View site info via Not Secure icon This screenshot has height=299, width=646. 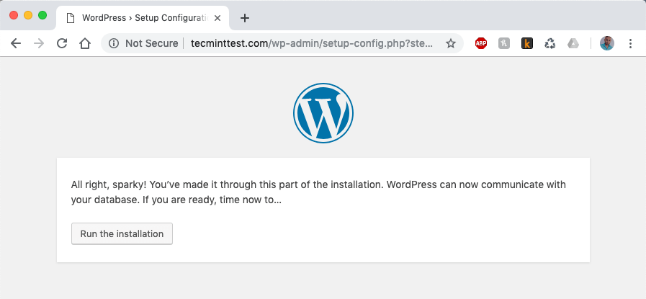click(114, 43)
